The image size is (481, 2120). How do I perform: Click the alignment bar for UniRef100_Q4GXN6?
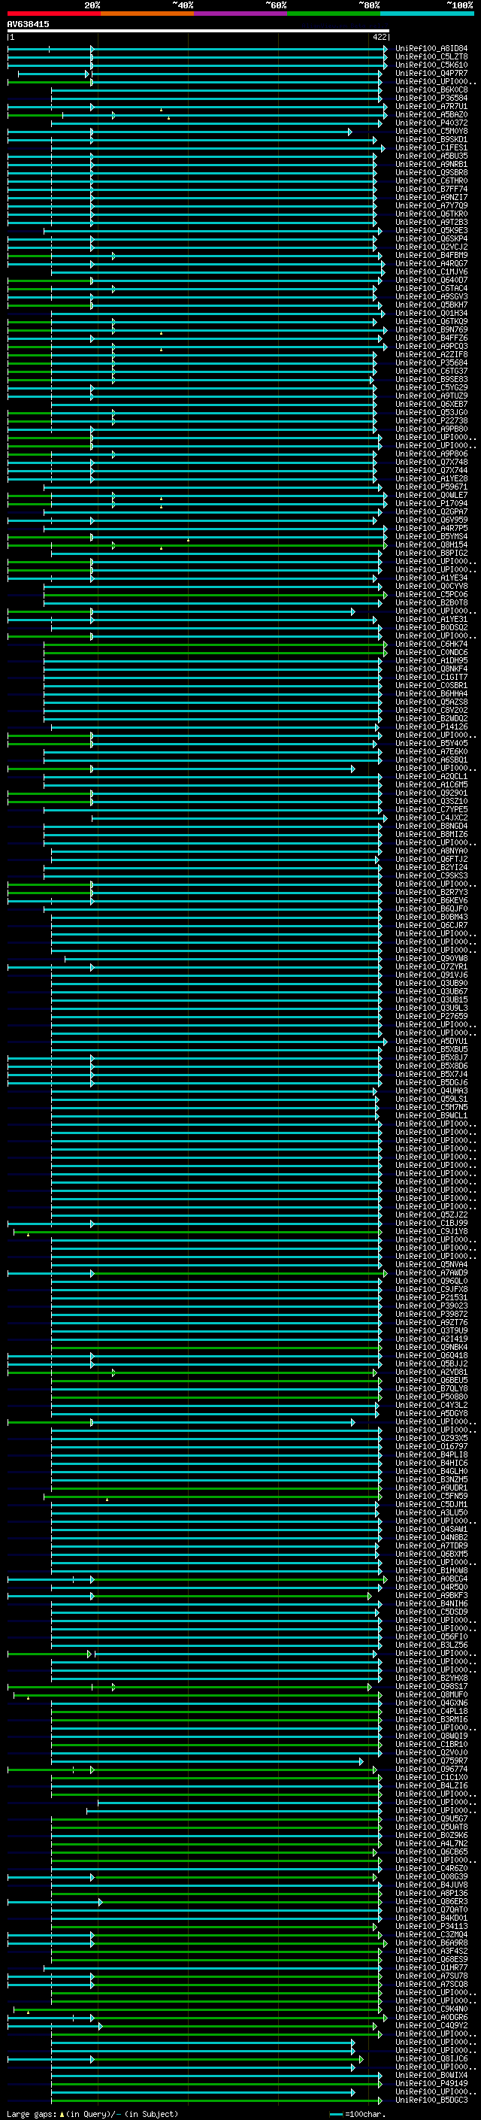tap(216, 1703)
